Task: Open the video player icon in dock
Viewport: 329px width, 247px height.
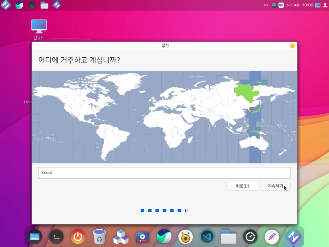Action: click(142, 236)
